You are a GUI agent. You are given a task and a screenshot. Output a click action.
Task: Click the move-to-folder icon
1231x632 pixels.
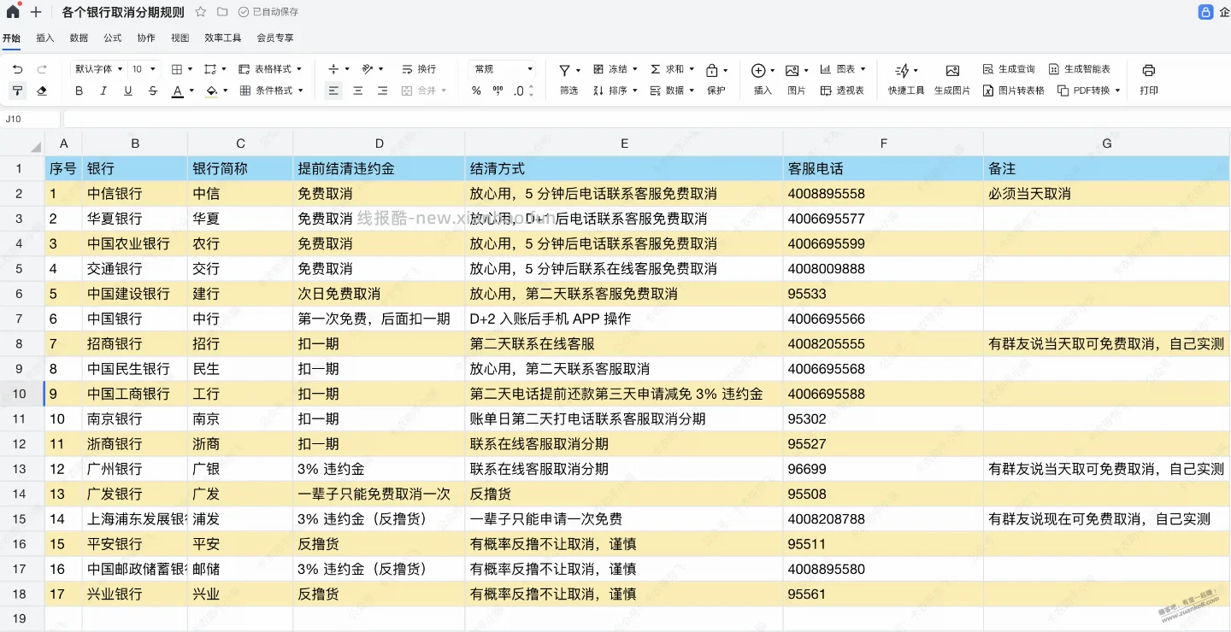point(222,12)
